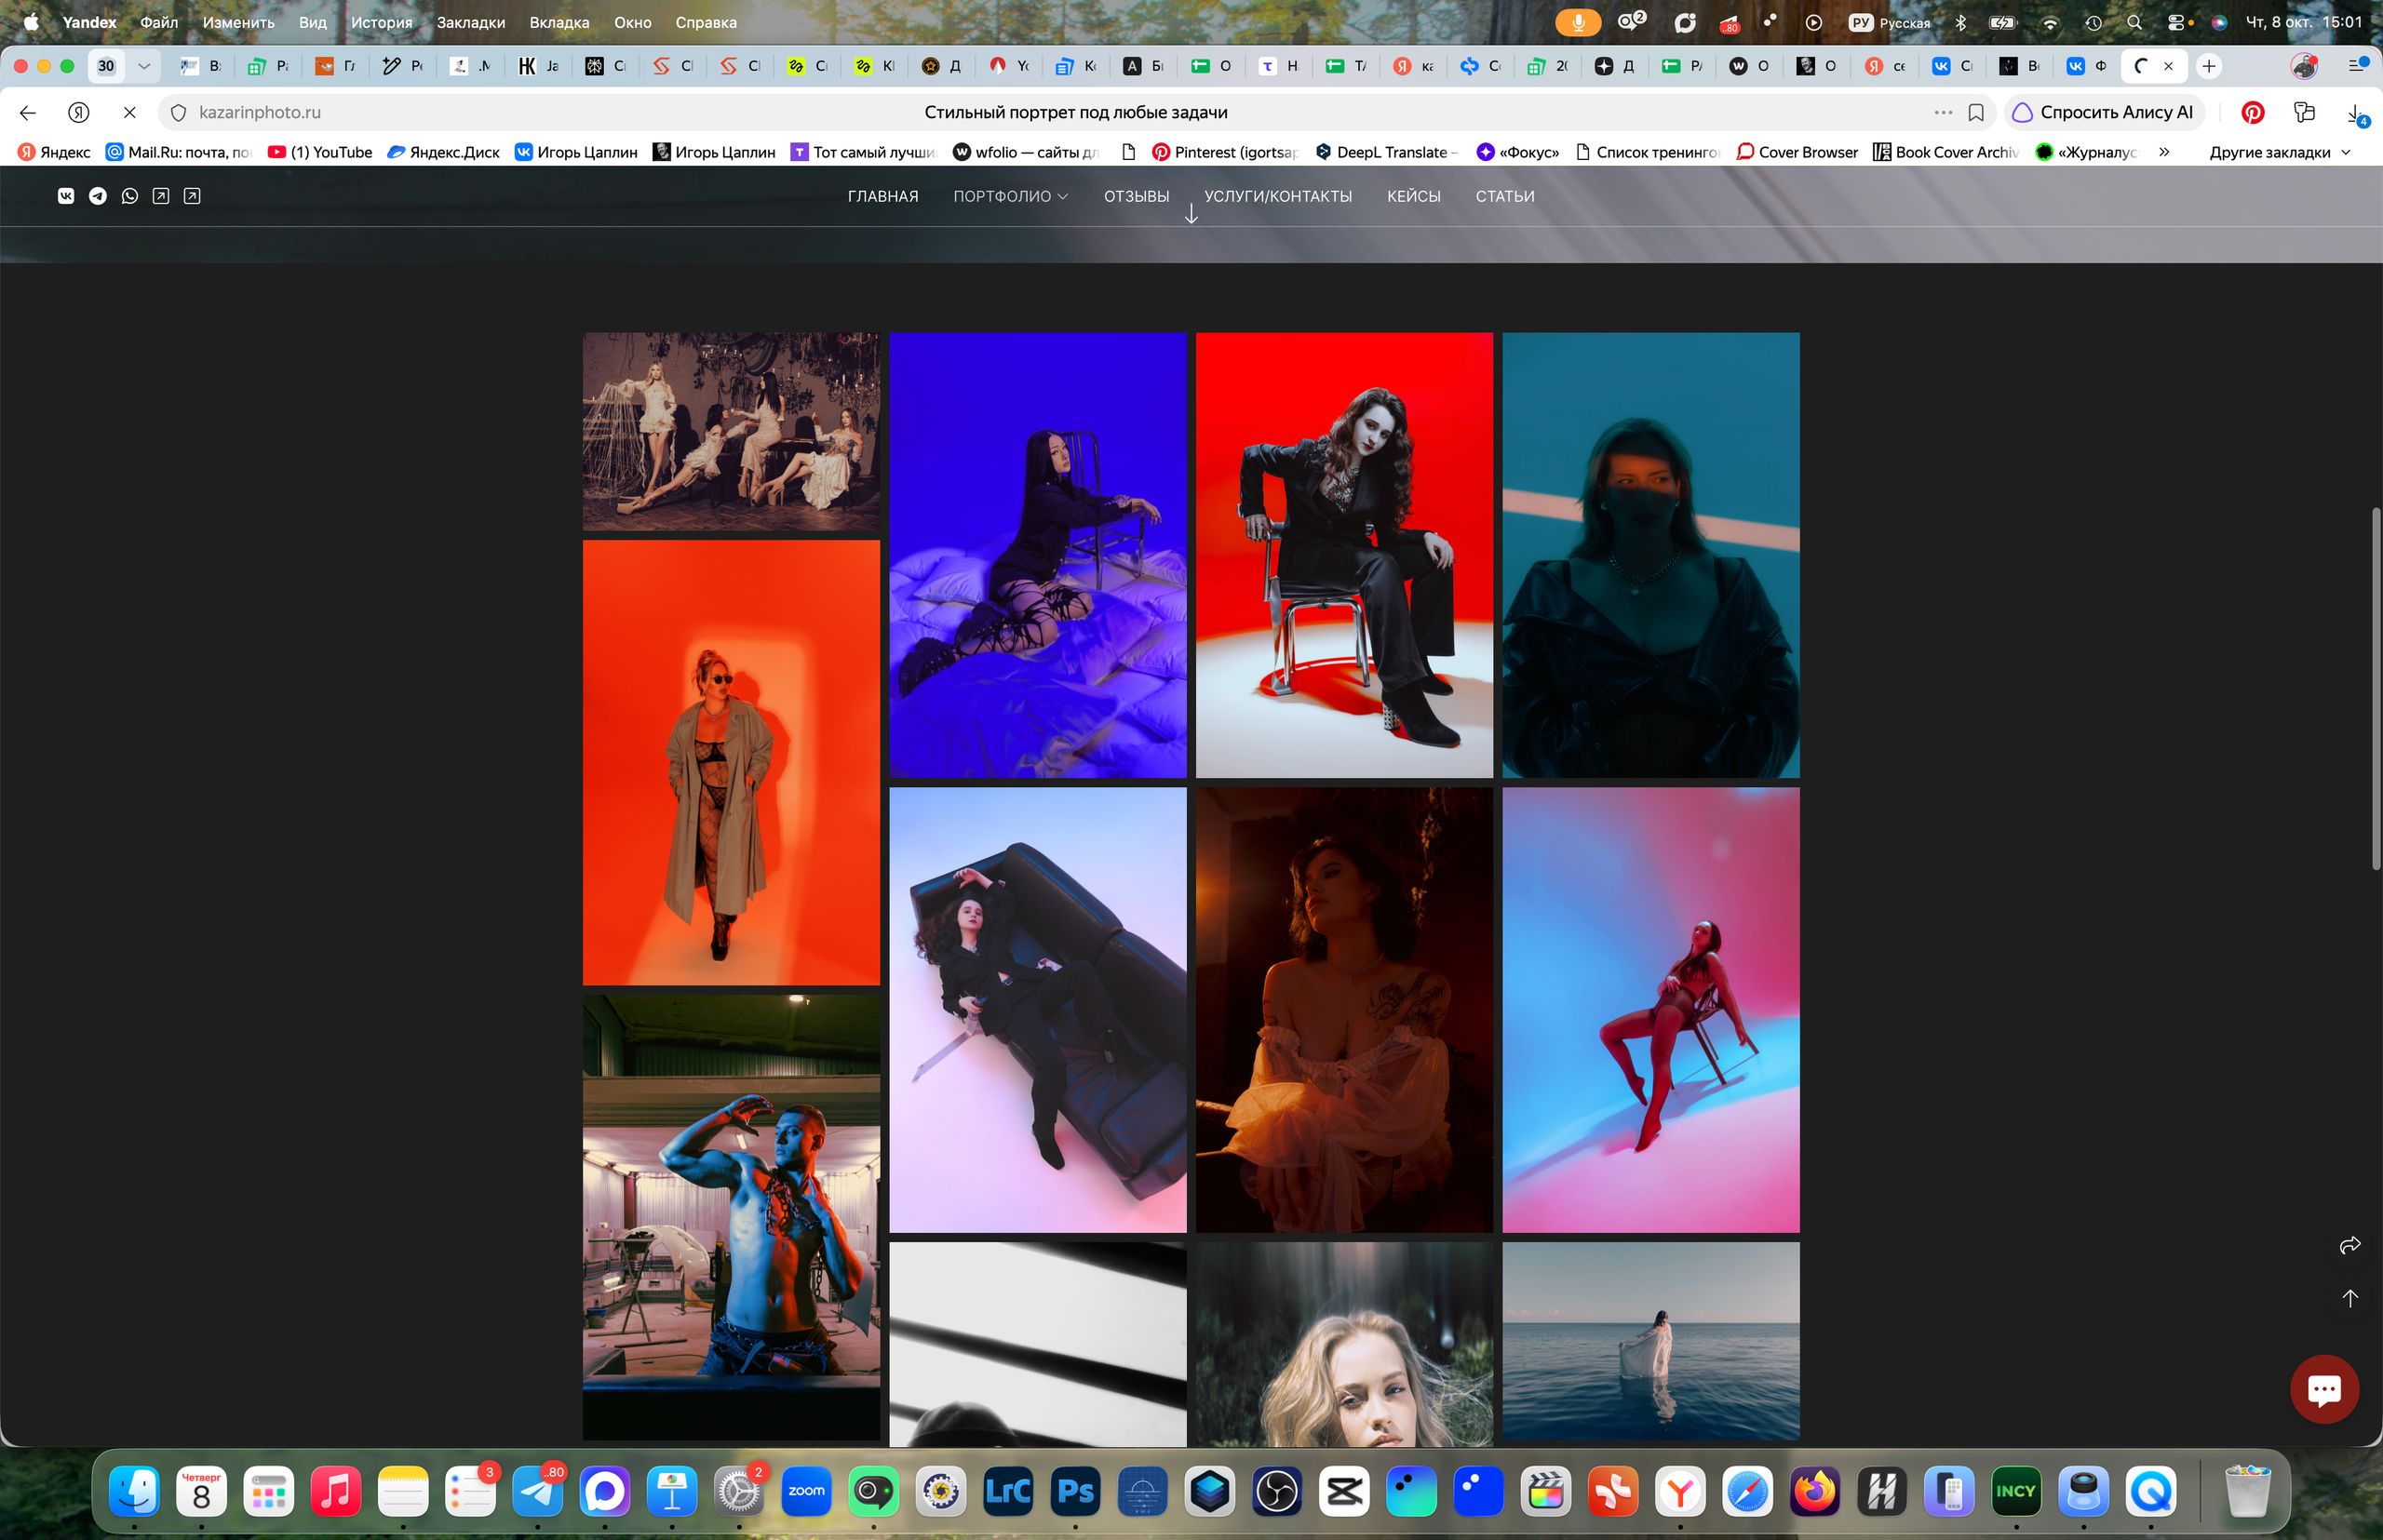Open Zoom from the Dock

coord(806,1491)
